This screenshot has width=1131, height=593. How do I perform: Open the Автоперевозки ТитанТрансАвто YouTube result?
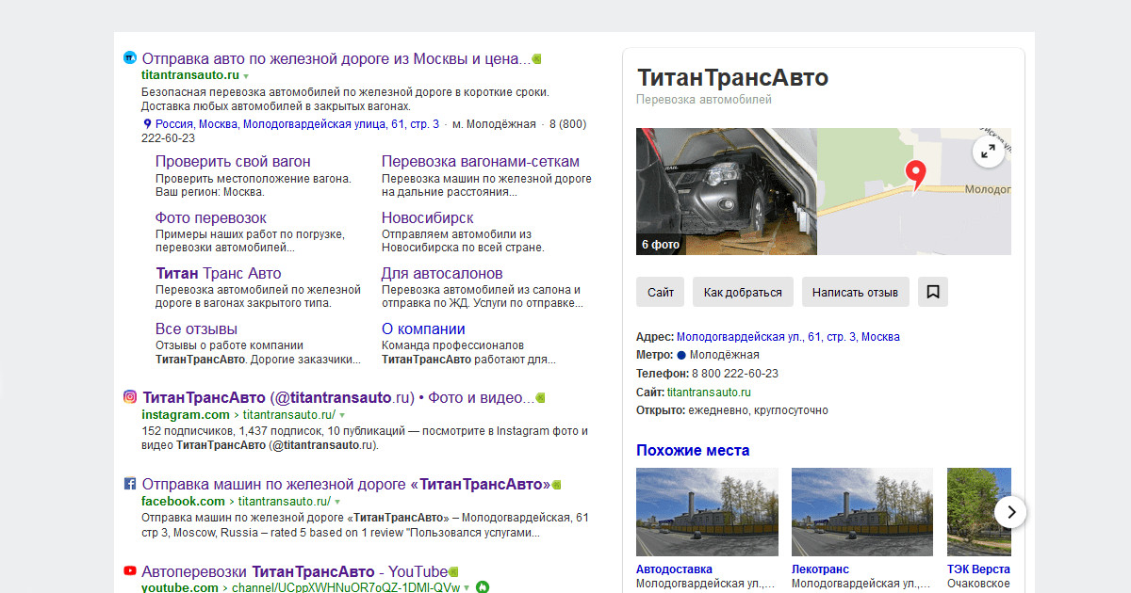(295, 571)
